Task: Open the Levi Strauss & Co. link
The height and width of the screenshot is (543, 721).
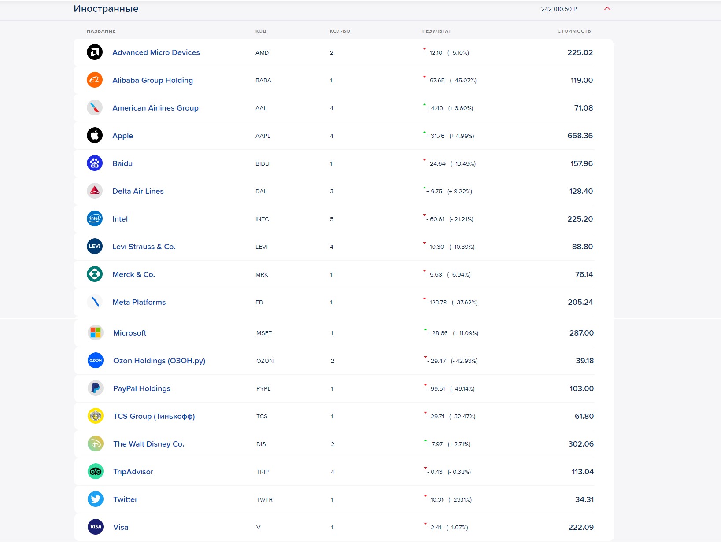Action: 144,247
